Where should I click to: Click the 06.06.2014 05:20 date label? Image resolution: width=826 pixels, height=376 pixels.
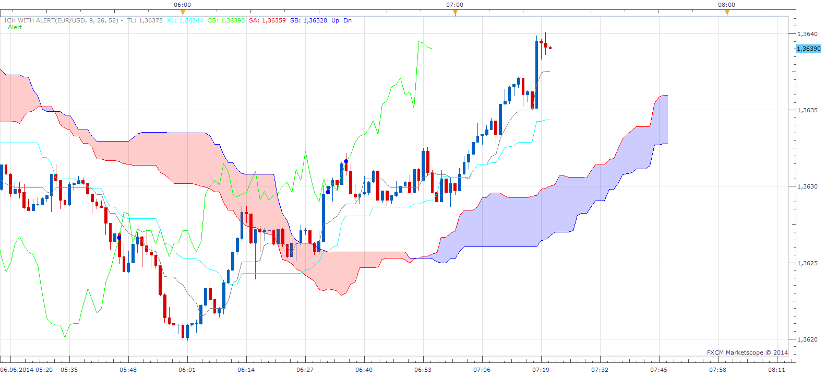[x=27, y=370]
